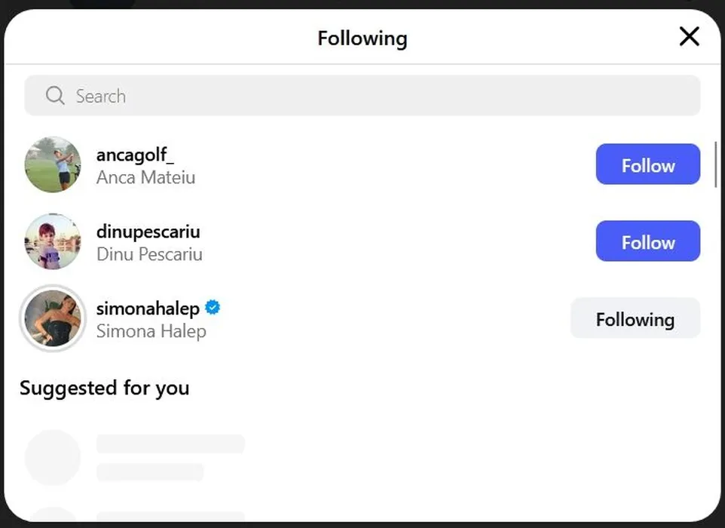The height and width of the screenshot is (528, 725).
Task: Click the blue verified badge next to simonahalep
Action: [213, 308]
